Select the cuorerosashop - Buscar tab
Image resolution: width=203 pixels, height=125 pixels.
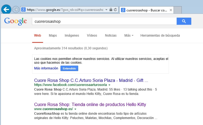147,10
